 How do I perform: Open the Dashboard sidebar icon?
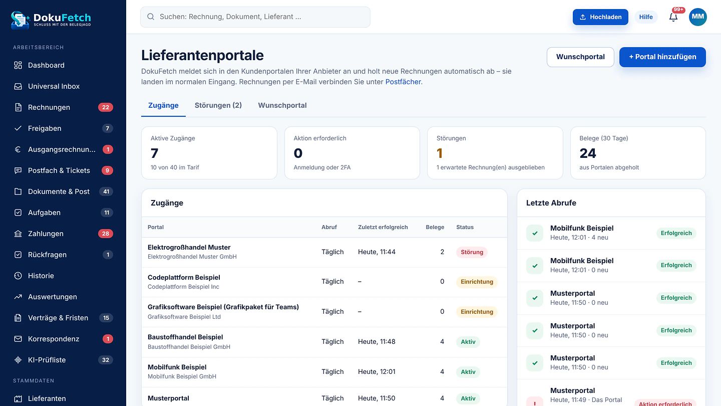tap(18, 65)
